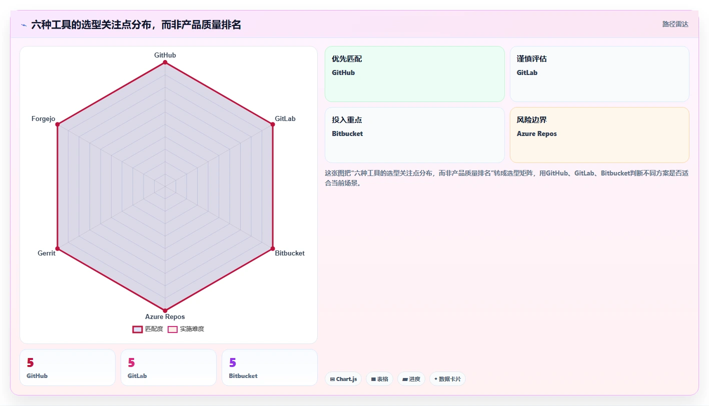Click the description paragraph starting 这张图把
This screenshot has height=406, width=709.
pos(506,178)
